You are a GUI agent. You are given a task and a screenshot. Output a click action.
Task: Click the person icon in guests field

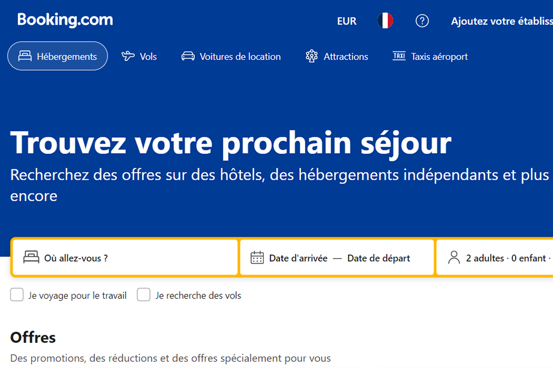coord(454,258)
